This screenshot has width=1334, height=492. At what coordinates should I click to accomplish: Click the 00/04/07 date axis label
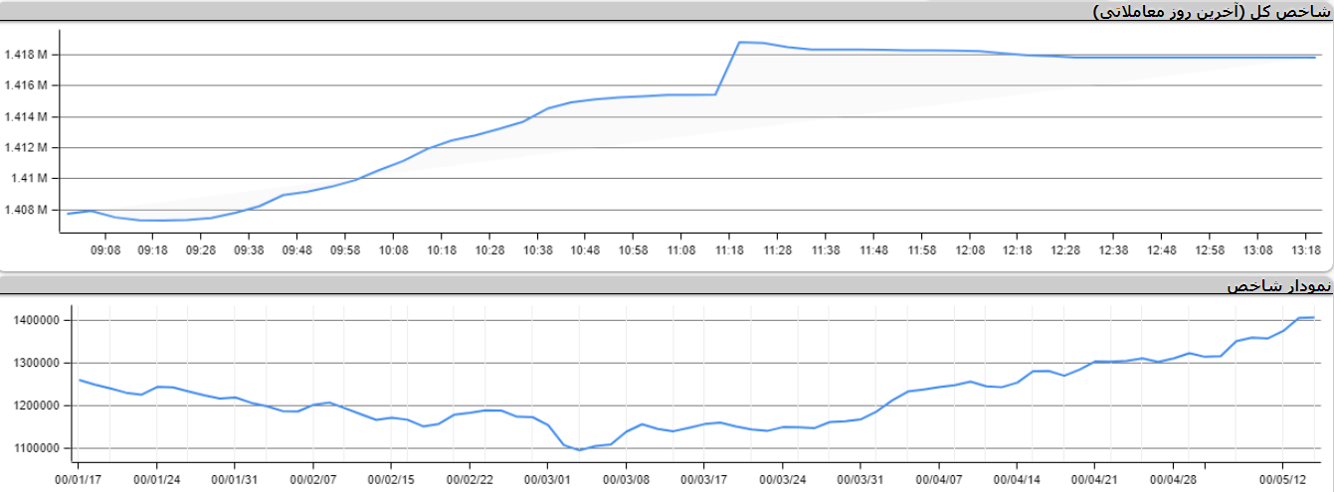coord(938,480)
